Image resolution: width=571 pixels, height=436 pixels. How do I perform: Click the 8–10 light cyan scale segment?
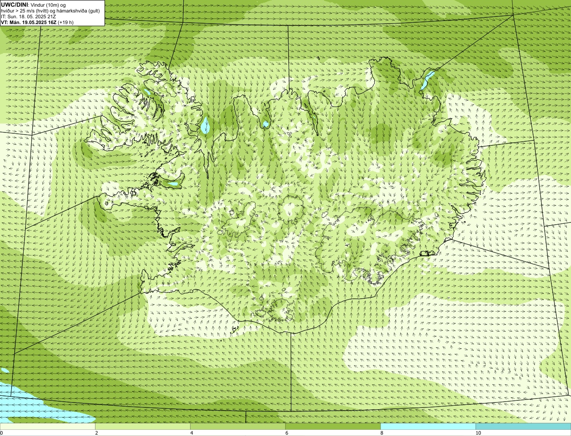click(x=428, y=426)
